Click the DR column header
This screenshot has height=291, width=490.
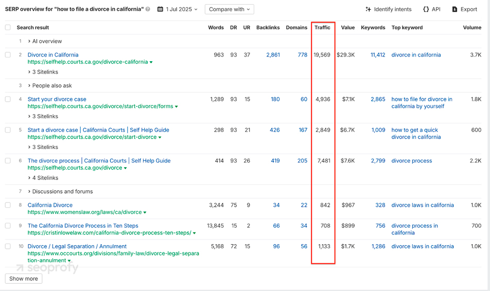click(234, 27)
